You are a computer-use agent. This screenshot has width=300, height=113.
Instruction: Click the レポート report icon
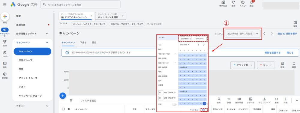pyautogui.click(x=251, y=99)
